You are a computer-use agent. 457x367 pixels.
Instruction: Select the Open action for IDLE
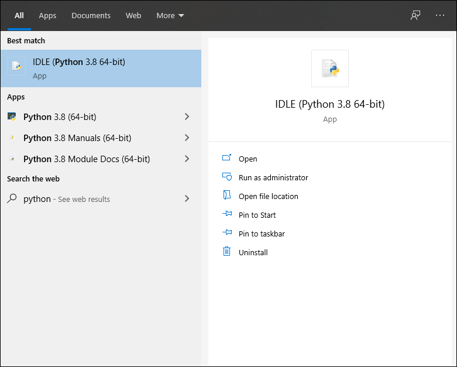(x=248, y=159)
